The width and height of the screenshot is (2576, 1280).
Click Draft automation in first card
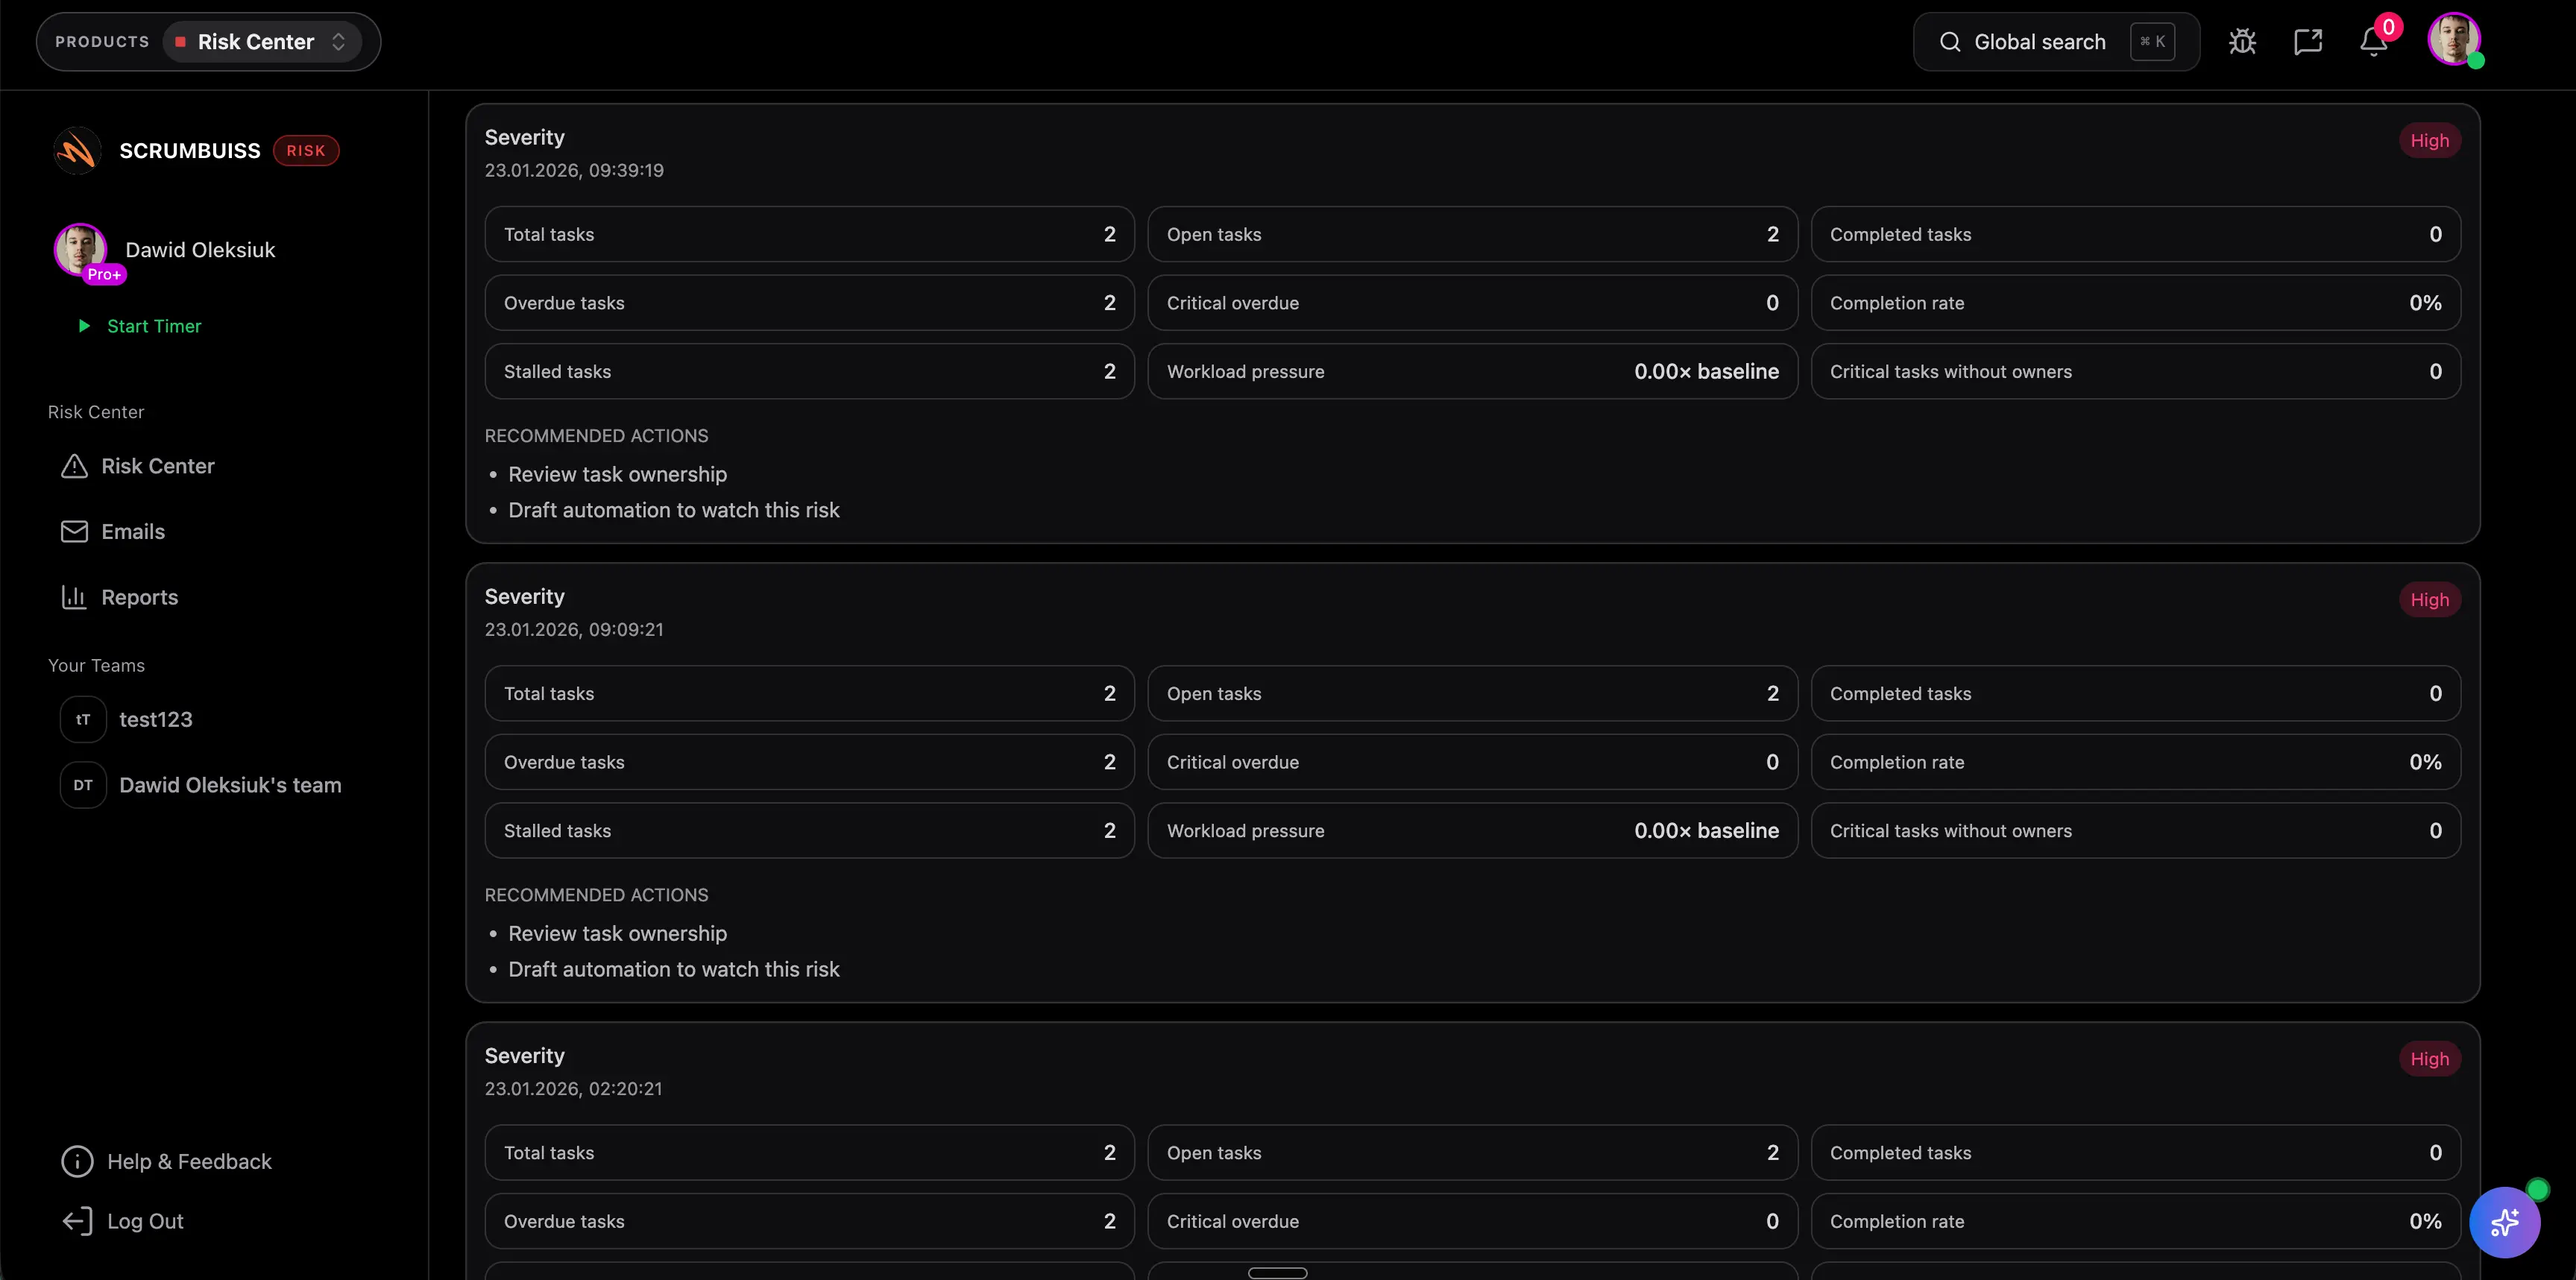(x=673, y=510)
